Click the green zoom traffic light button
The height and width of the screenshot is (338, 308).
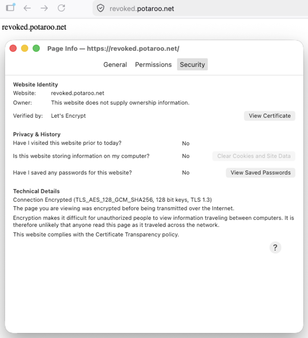[x=36, y=48]
